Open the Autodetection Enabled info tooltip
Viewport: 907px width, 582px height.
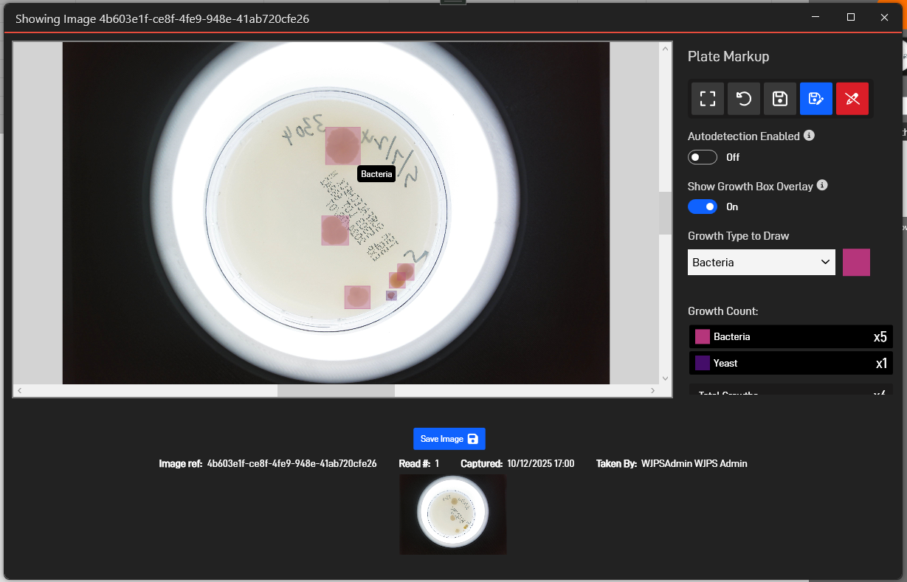809,135
